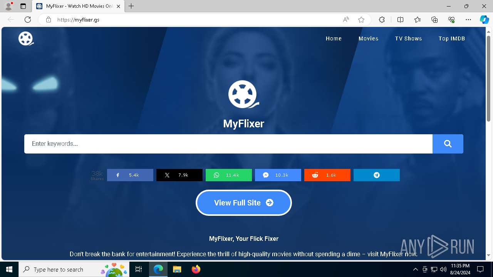
Task: Add this page to favorites star
Action: click(361, 20)
